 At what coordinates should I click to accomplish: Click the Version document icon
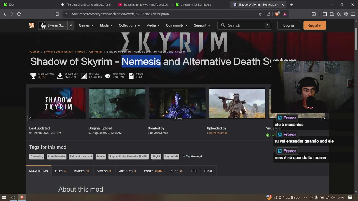click(x=131, y=76)
